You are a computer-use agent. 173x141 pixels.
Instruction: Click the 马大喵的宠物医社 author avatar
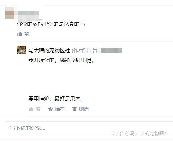coord(22,50)
